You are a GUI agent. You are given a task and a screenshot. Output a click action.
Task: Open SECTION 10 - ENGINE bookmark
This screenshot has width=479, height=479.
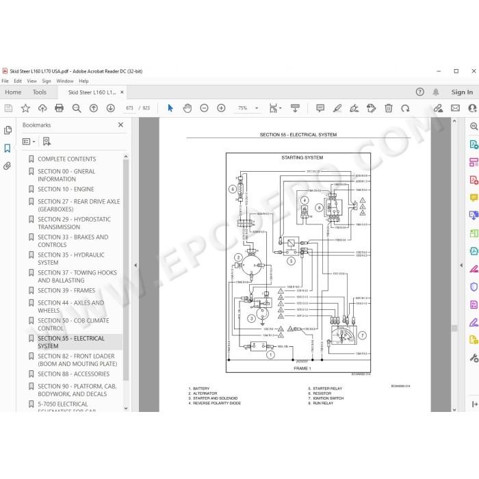point(66,190)
